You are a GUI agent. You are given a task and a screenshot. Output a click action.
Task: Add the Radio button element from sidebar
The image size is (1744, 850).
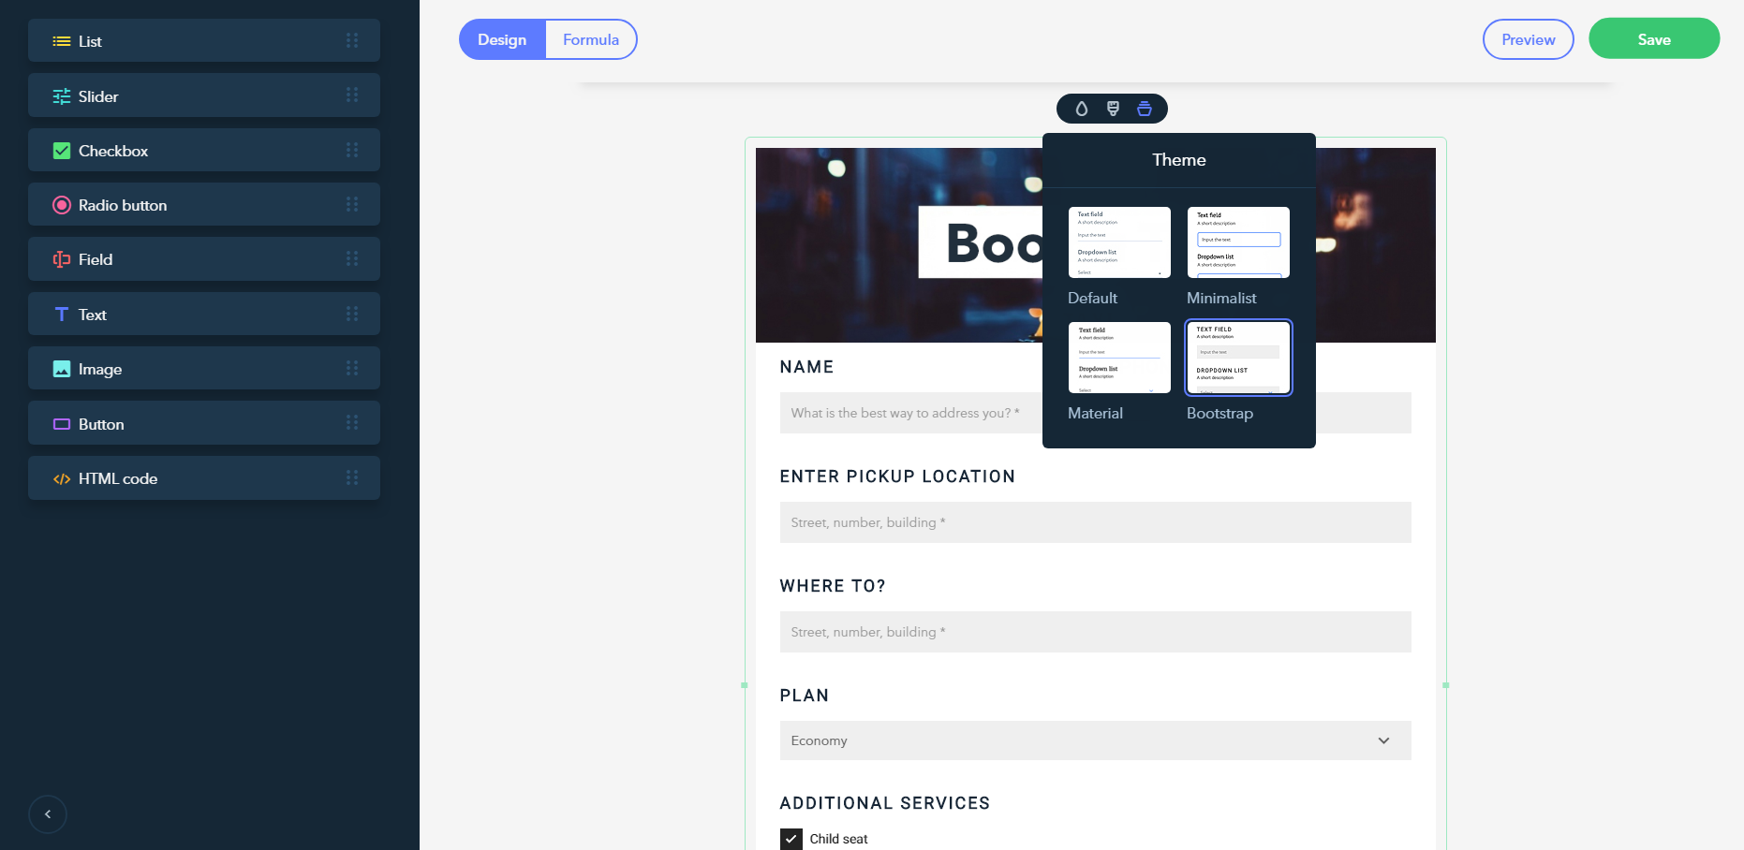(204, 204)
